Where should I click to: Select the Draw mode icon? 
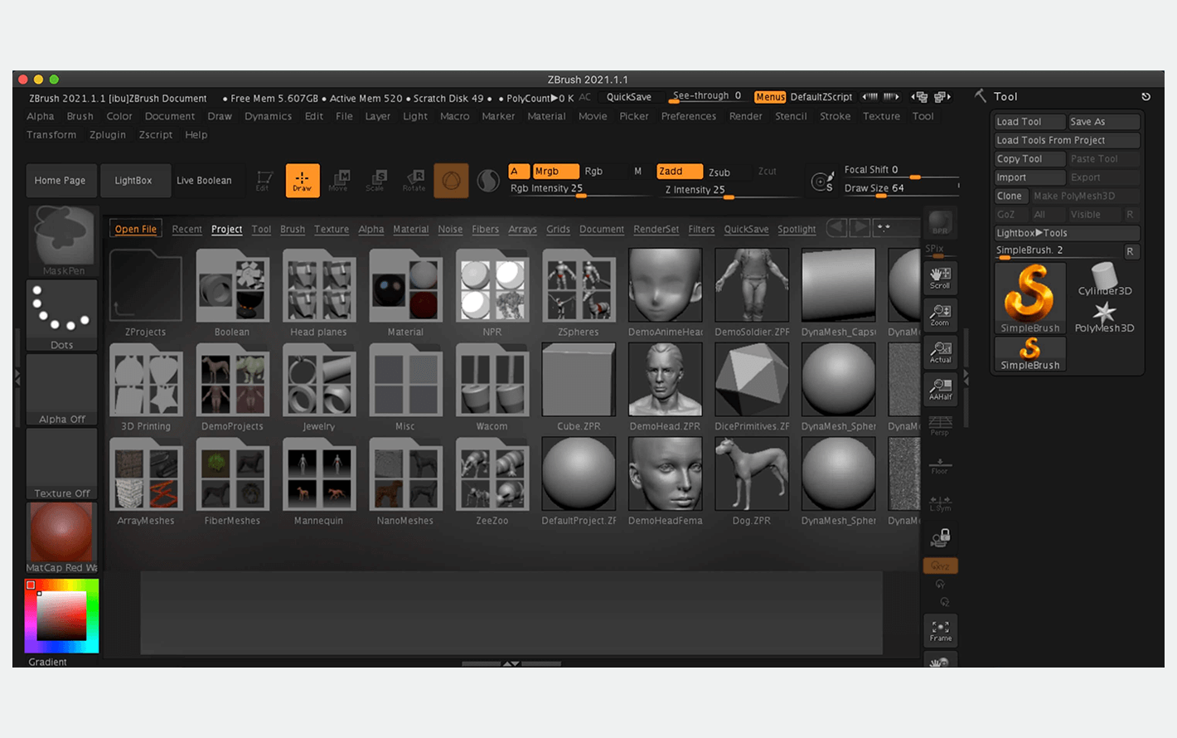click(x=302, y=180)
